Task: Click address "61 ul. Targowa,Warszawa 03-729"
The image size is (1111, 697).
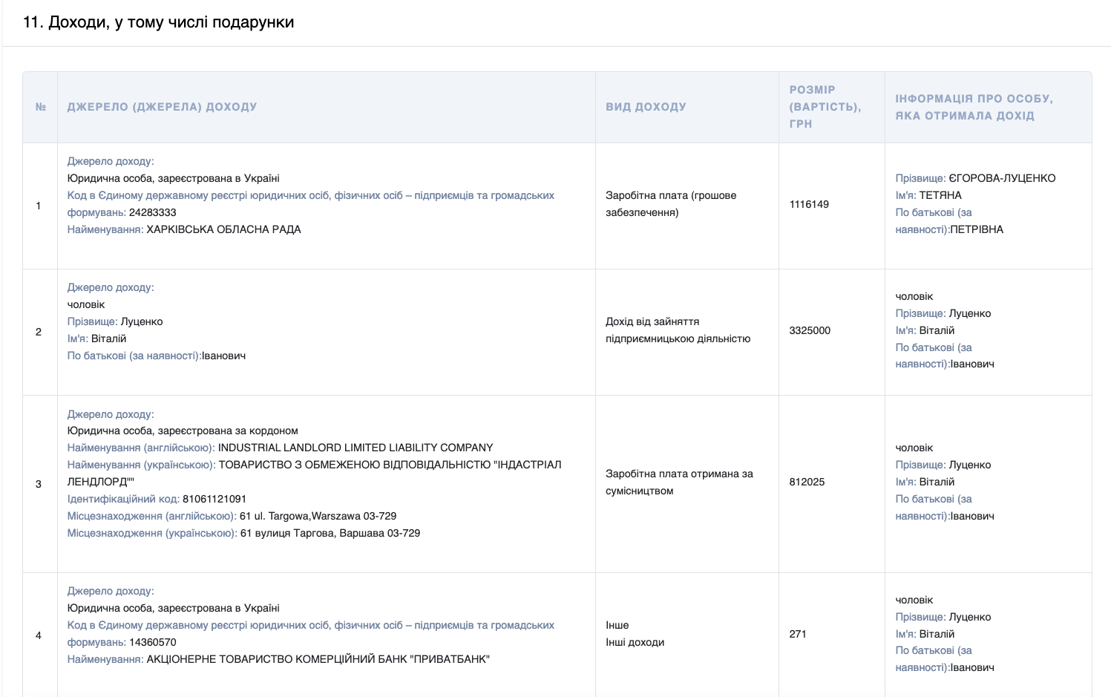Action: pos(318,516)
